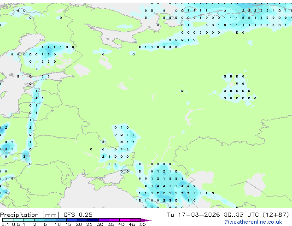Click the legend label "15"
This screenshot has width=292, height=226.
coord(68,224)
